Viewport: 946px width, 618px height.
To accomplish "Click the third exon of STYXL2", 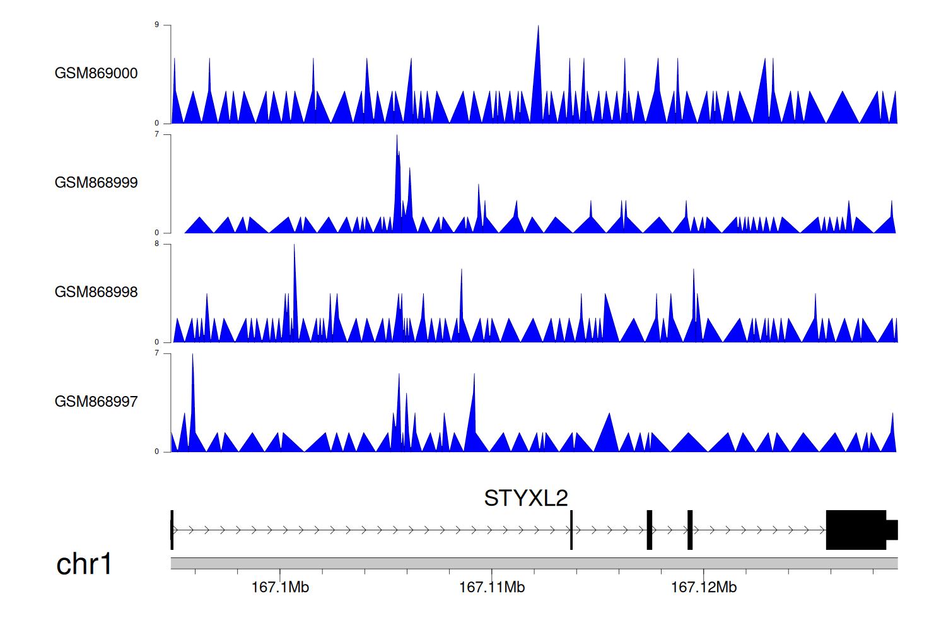I will tap(649, 530).
